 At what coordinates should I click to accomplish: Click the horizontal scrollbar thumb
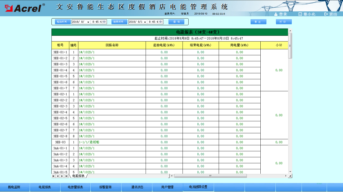click(210, 176)
